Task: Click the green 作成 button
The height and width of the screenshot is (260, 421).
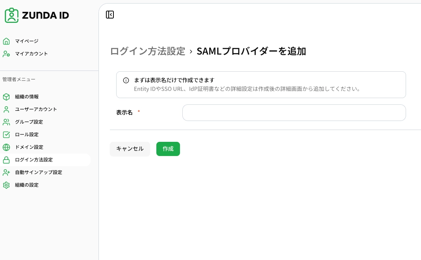Action: coord(168,149)
